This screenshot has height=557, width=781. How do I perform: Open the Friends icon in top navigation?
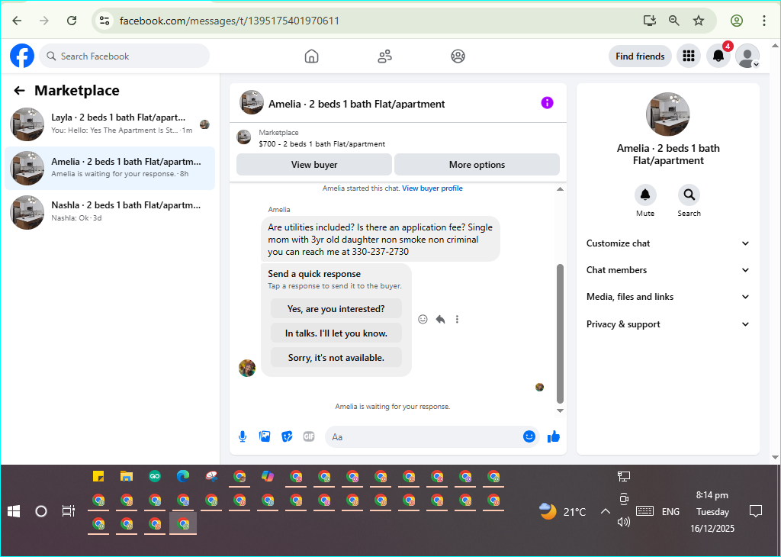pyautogui.click(x=384, y=56)
